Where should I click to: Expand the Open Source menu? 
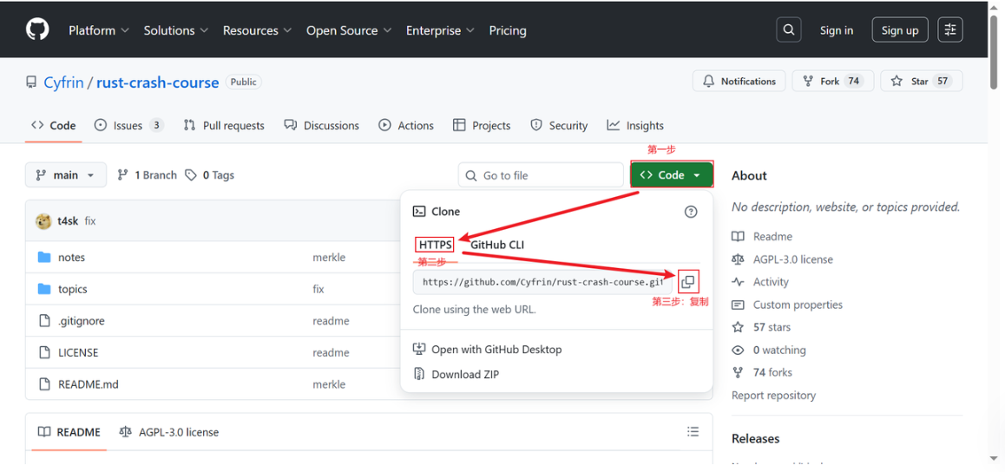tap(348, 30)
